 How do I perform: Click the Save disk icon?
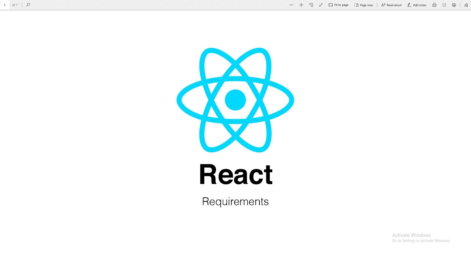click(x=444, y=5)
